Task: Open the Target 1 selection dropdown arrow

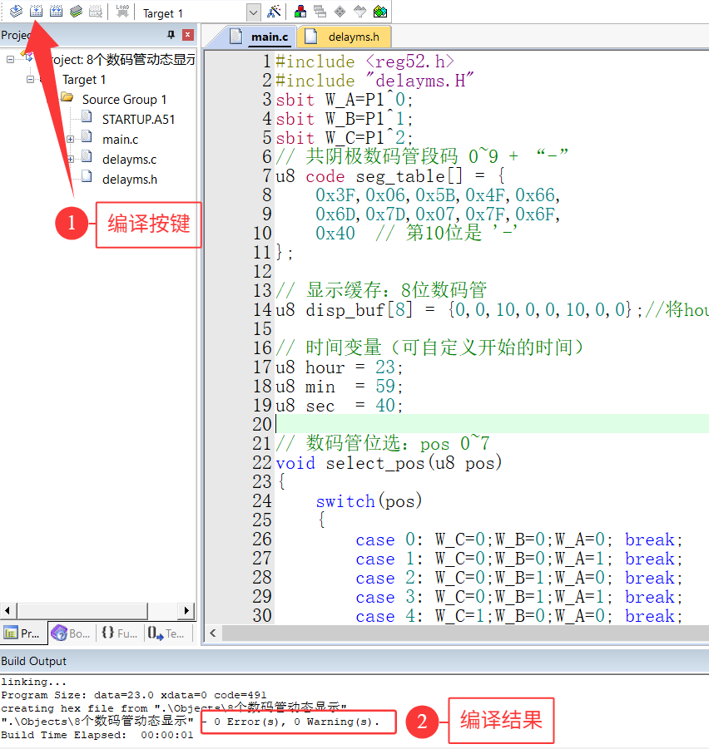Action: point(253,13)
